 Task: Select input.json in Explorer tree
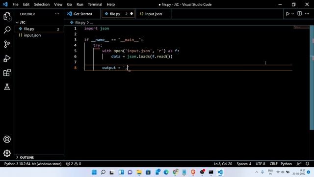point(39,35)
